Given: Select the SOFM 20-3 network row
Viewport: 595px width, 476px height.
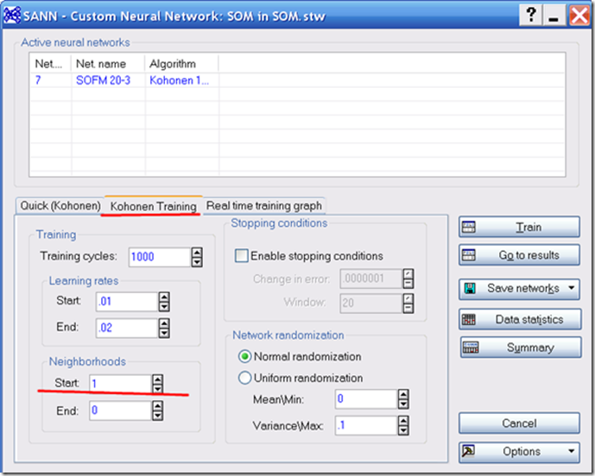Looking at the screenshot, I should (297, 80).
